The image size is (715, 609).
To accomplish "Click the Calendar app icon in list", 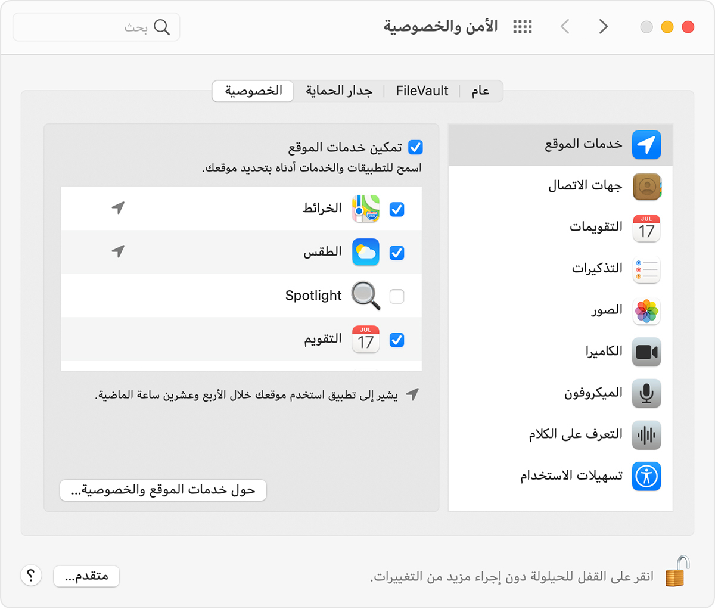I will point(366,340).
